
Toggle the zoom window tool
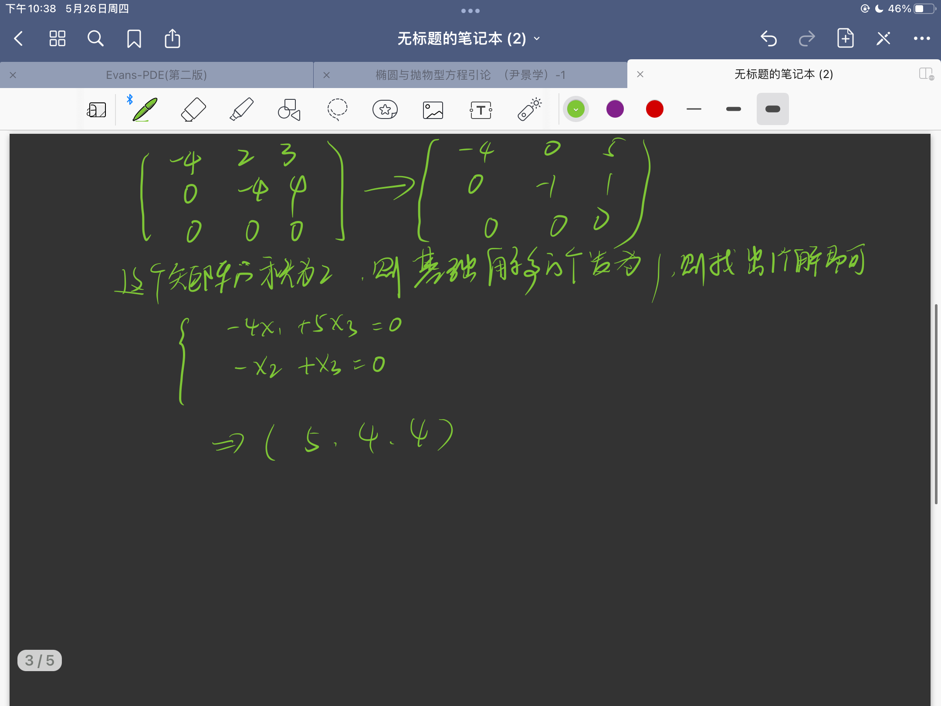point(96,110)
